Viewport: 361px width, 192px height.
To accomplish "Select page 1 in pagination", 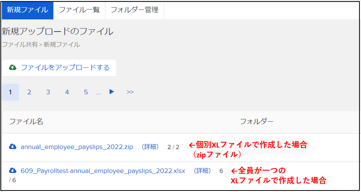I will click(10, 92).
